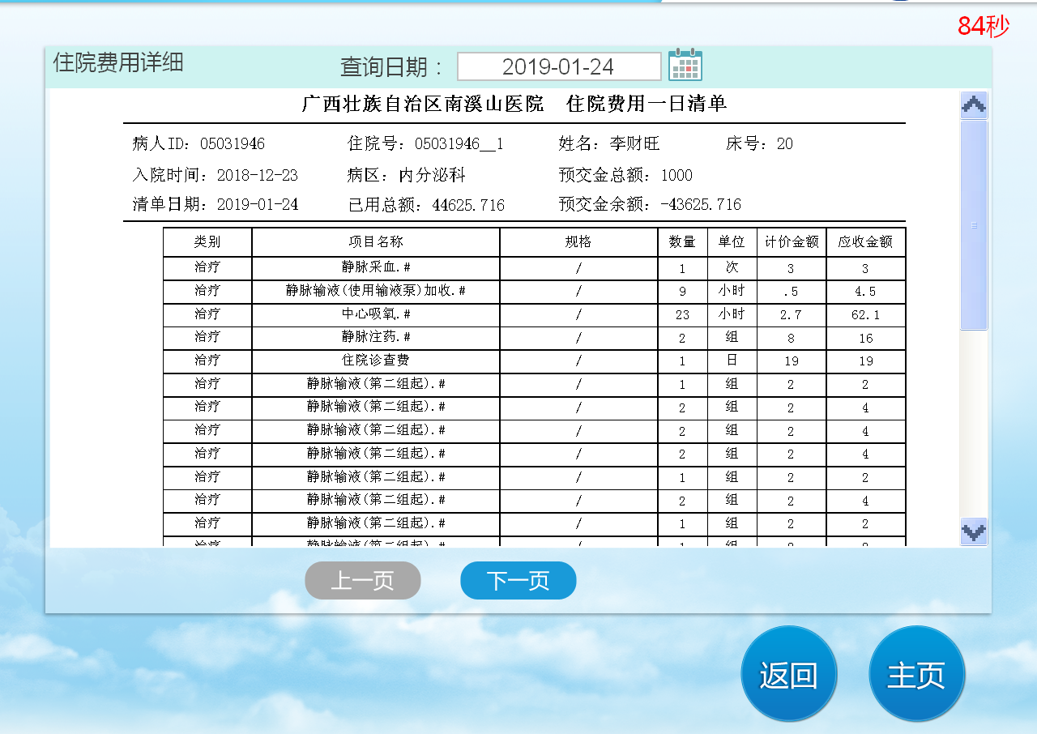
Task: Select the 类别 column header
Action: coord(207,242)
